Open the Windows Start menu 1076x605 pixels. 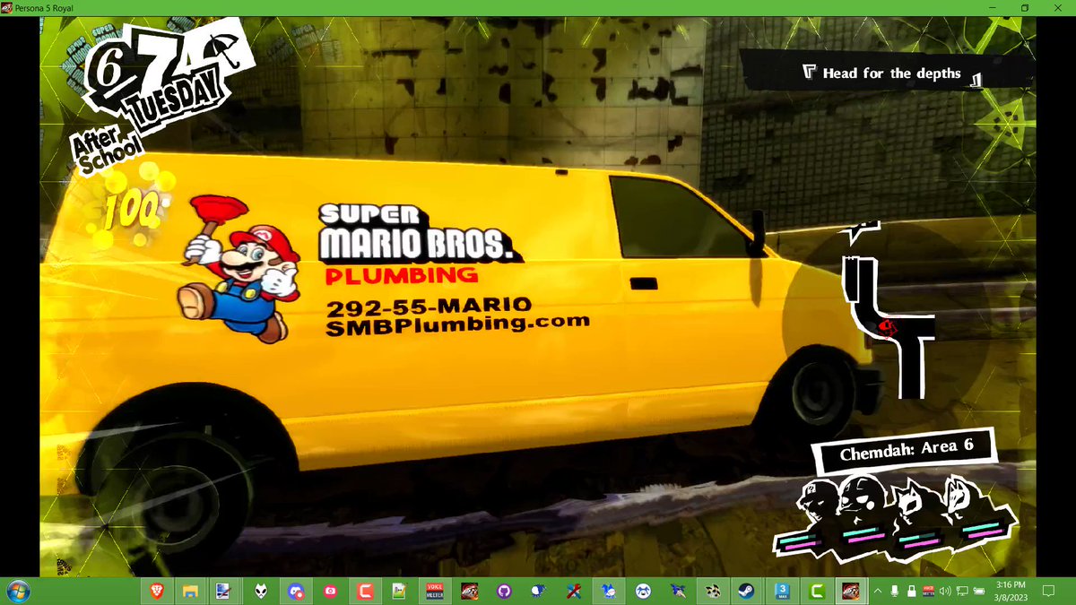pos(17,592)
